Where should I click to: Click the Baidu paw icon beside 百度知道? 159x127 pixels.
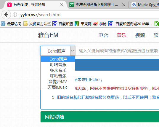tap(55, 24)
